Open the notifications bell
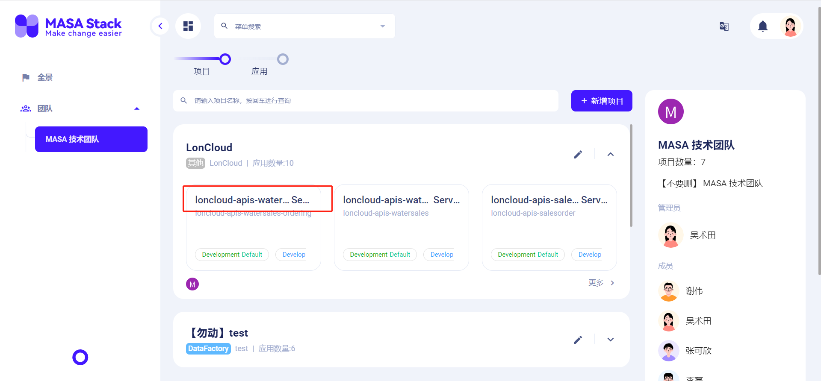Viewport: 821px width, 381px height. point(763,26)
